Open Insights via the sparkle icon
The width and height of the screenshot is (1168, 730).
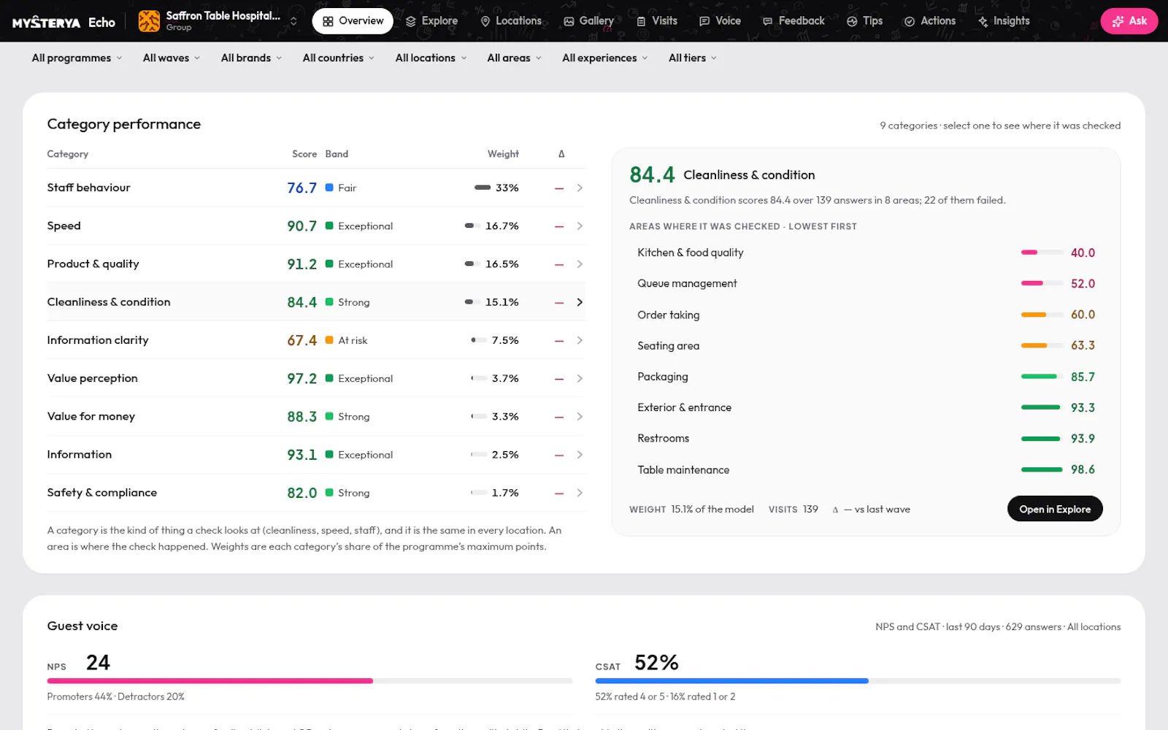983,21
